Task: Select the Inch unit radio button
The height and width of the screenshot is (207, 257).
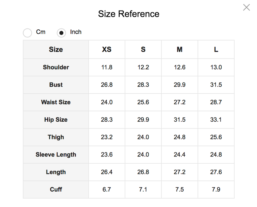Action: [61, 33]
